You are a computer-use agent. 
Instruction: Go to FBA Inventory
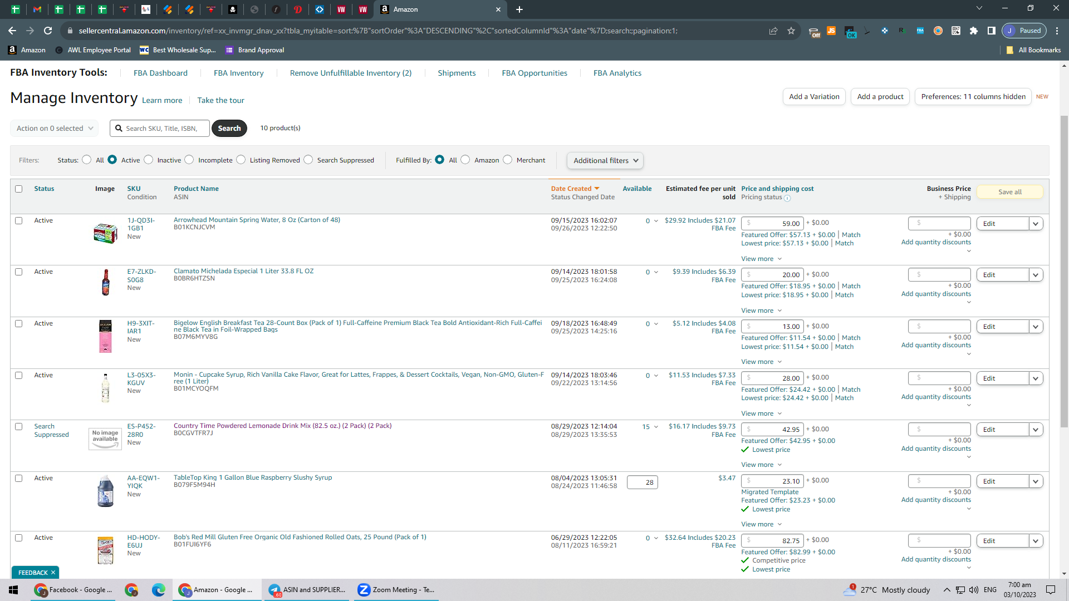239,73
